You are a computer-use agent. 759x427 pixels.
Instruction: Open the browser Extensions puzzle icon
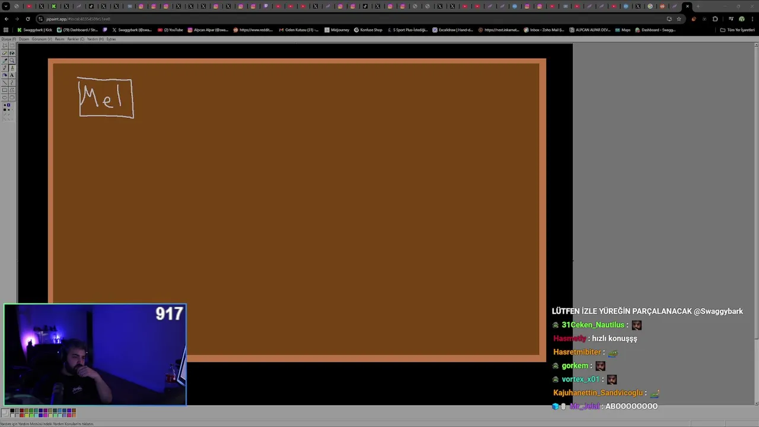point(715,18)
